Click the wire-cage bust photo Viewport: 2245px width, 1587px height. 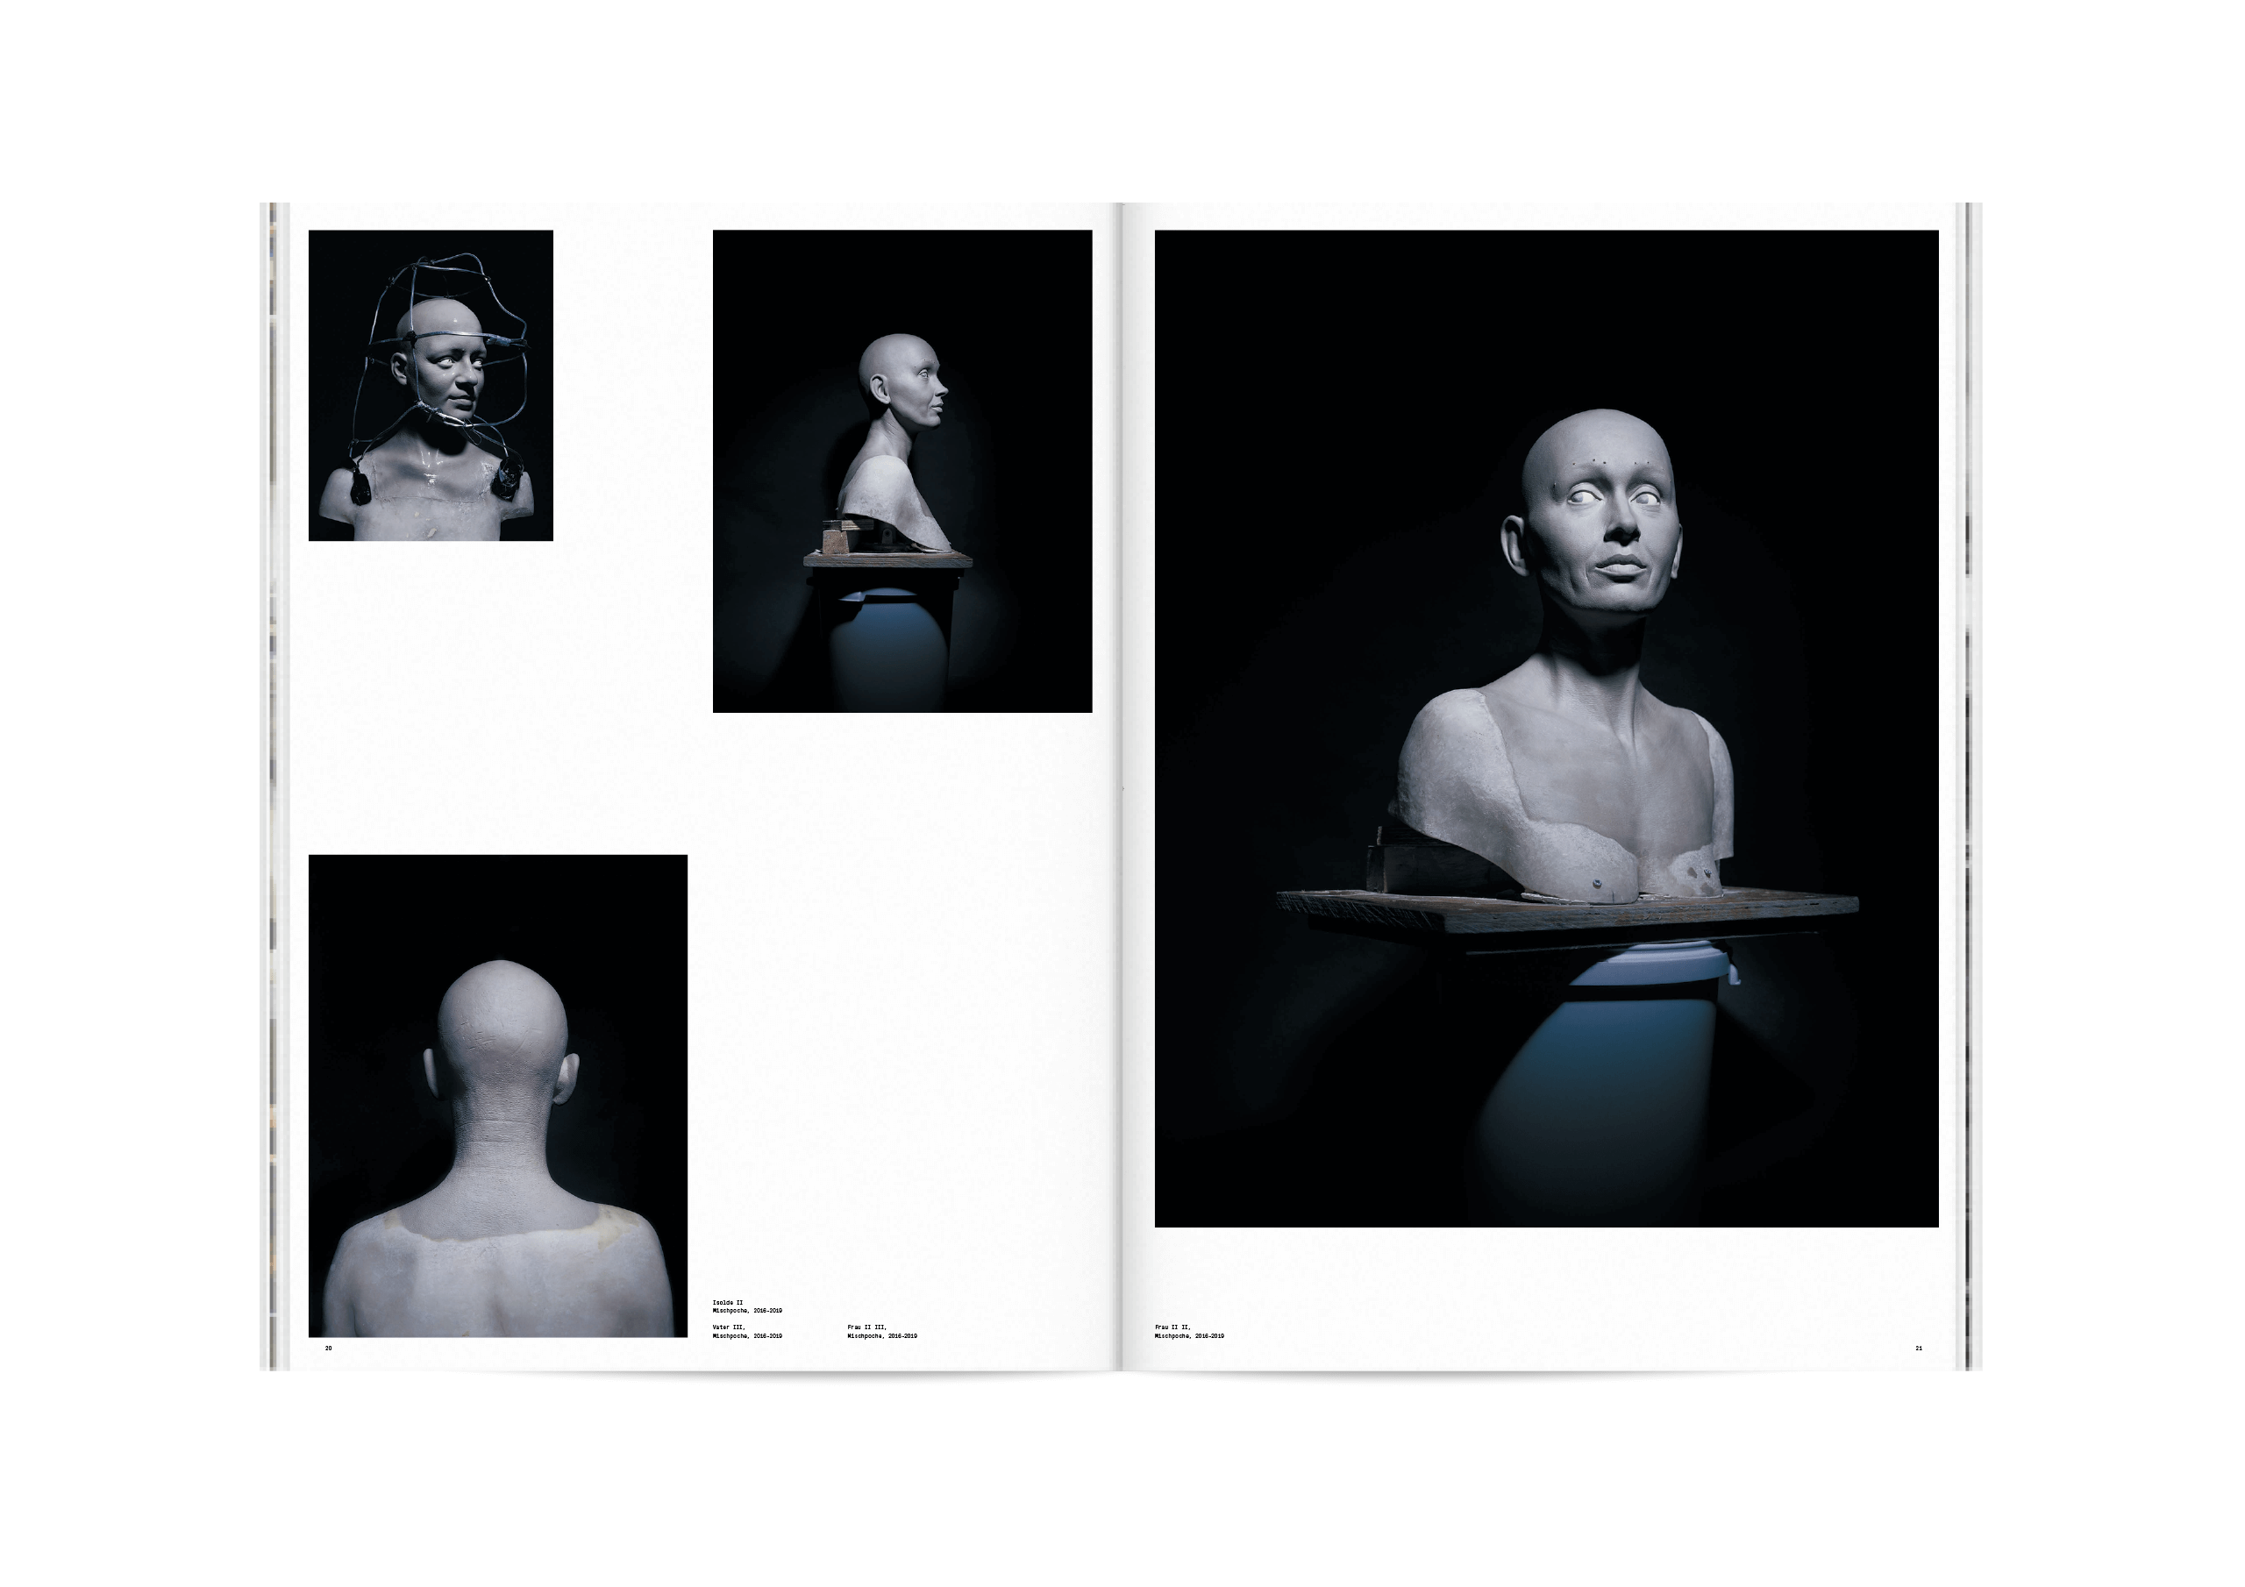click(x=431, y=385)
